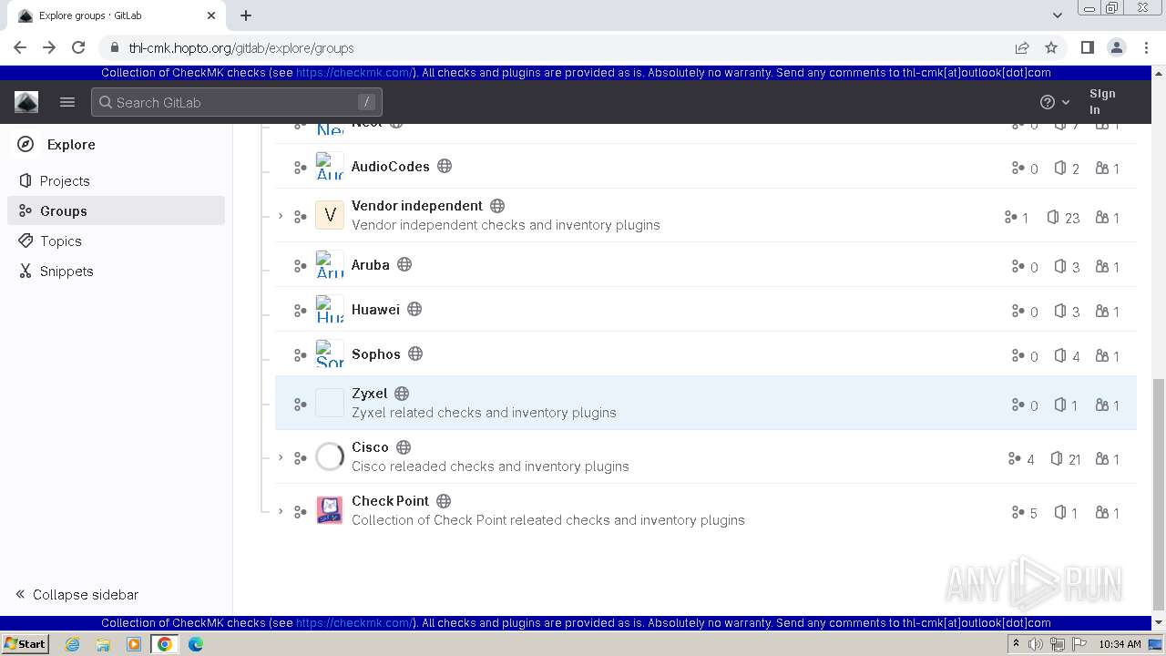Click the projects count icon in Sophos row
The image size is (1166, 656).
(x=1060, y=355)
